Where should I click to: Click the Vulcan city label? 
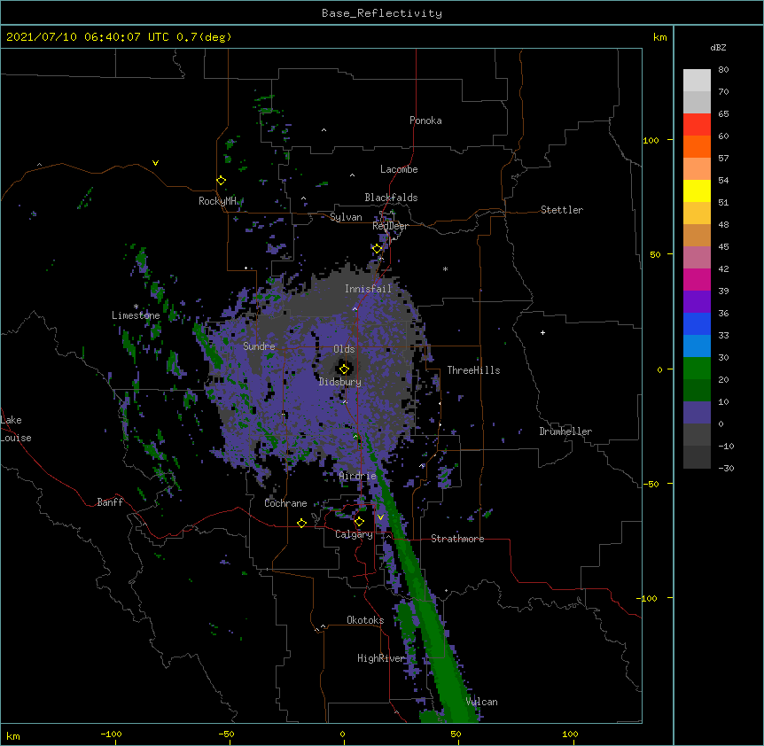click(481, 702)
